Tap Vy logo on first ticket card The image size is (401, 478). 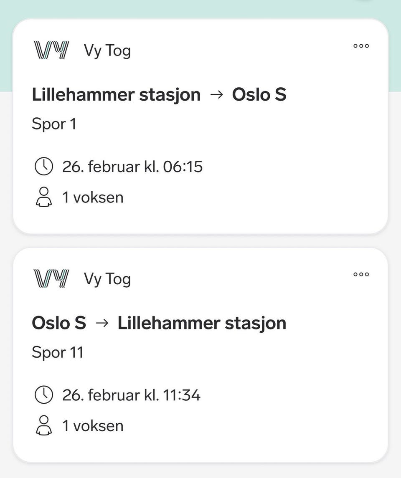pos(51,51)
